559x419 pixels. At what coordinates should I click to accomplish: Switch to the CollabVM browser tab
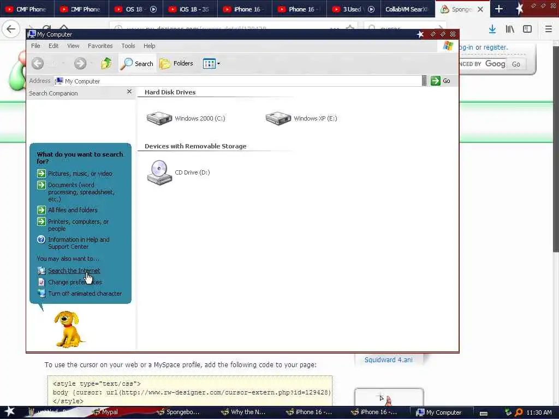407,9
